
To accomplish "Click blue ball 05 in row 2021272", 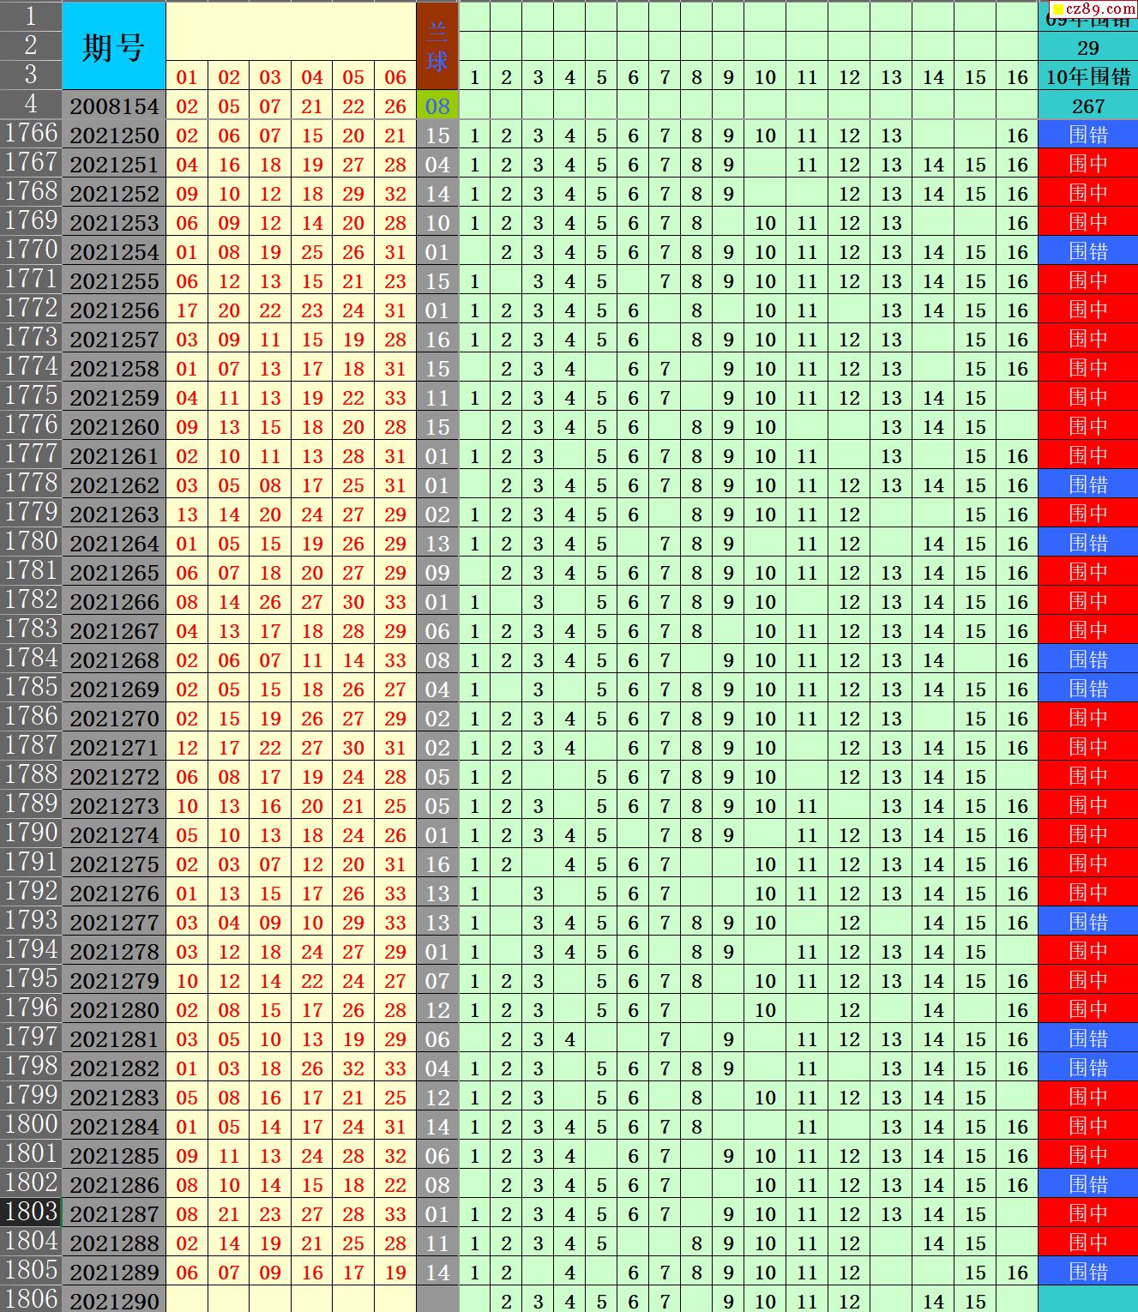I will point(437,776).
